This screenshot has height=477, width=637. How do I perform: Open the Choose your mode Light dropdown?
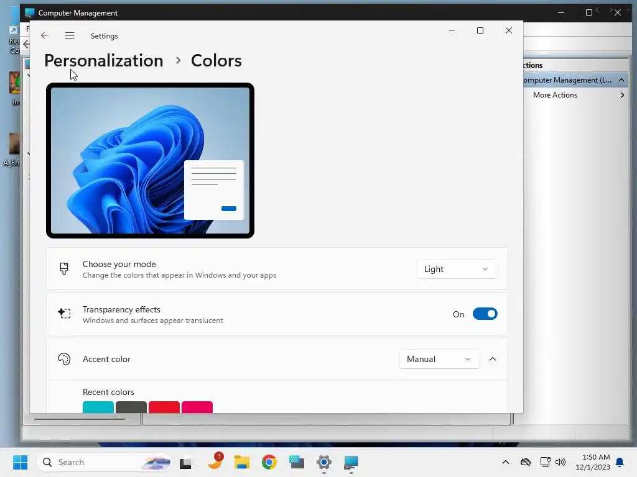click(457, 269)
